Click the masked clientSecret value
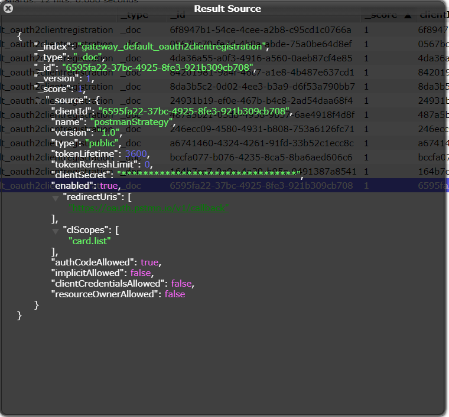449x417 pixels. (x=209, y=175)
